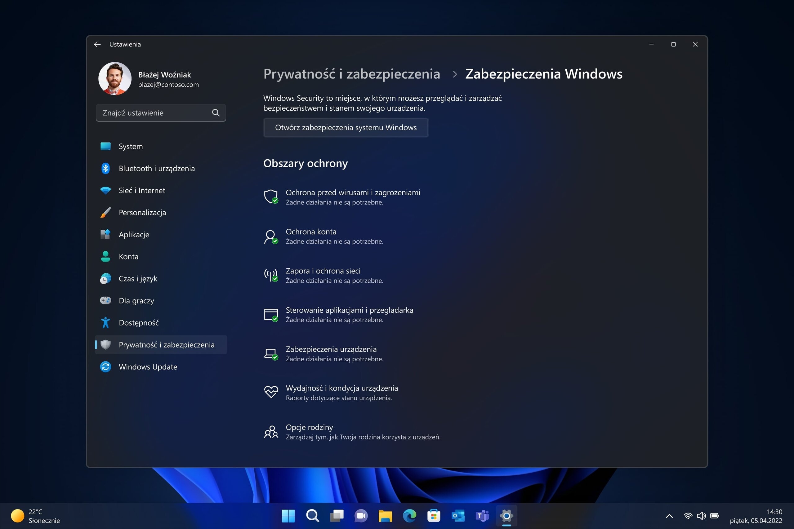The width and height of the screenshot is (794, 529).
Task: Open the weather widget showing 22°C Słonecznie
Action: point(36,516)
